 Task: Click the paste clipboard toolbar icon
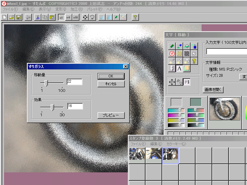(52, 17)
